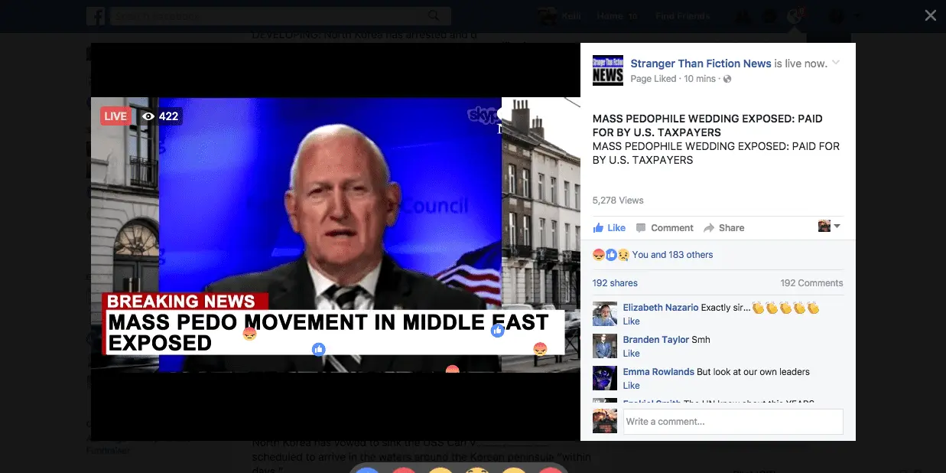946x473 pixels.
Task: Open the 'You and 183 others' reactions list
Action: point(672,255)
